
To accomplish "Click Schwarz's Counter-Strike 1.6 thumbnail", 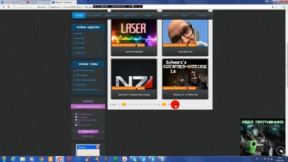I will point(185,74).
